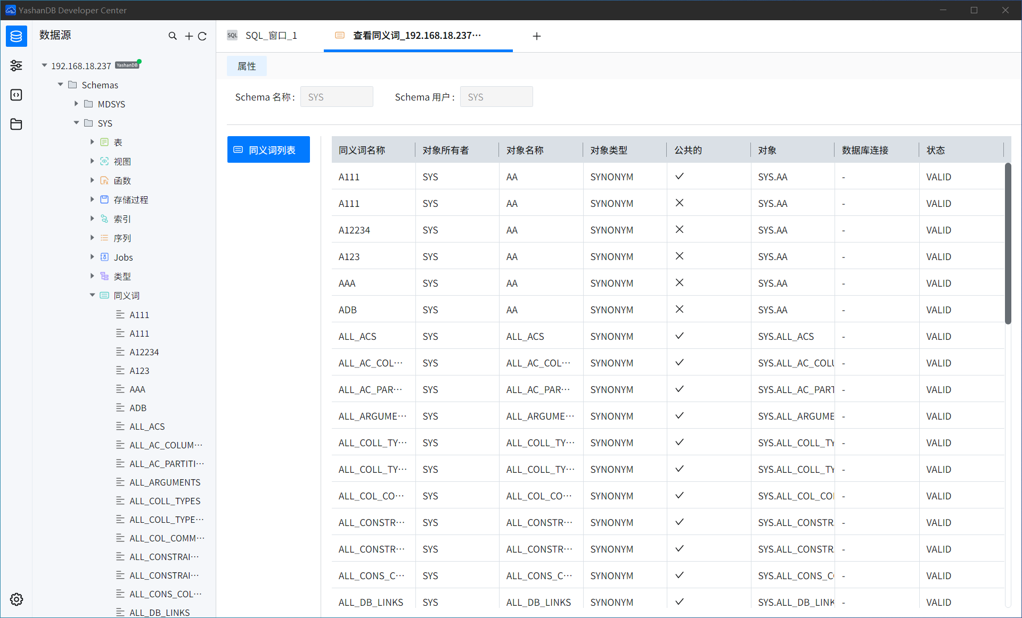
Task: Select the 同义词列表 side tab
Action: [268, 150]
